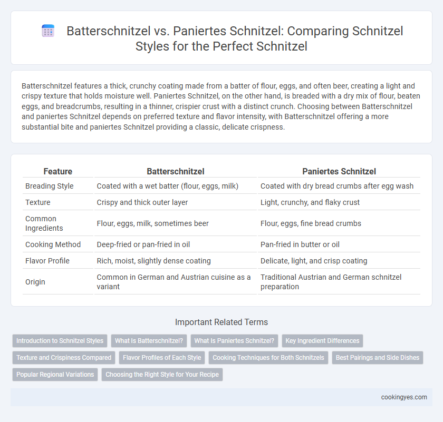Open Cooking Techniques for Both Schnitzels tag
This screenshot has width=443, height=422.
[x=268, y=358]
